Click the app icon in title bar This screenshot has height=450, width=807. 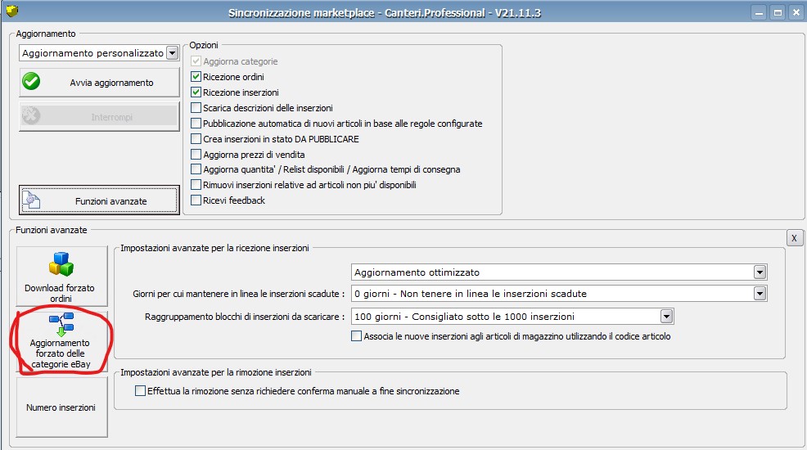[x=11, y=11]
